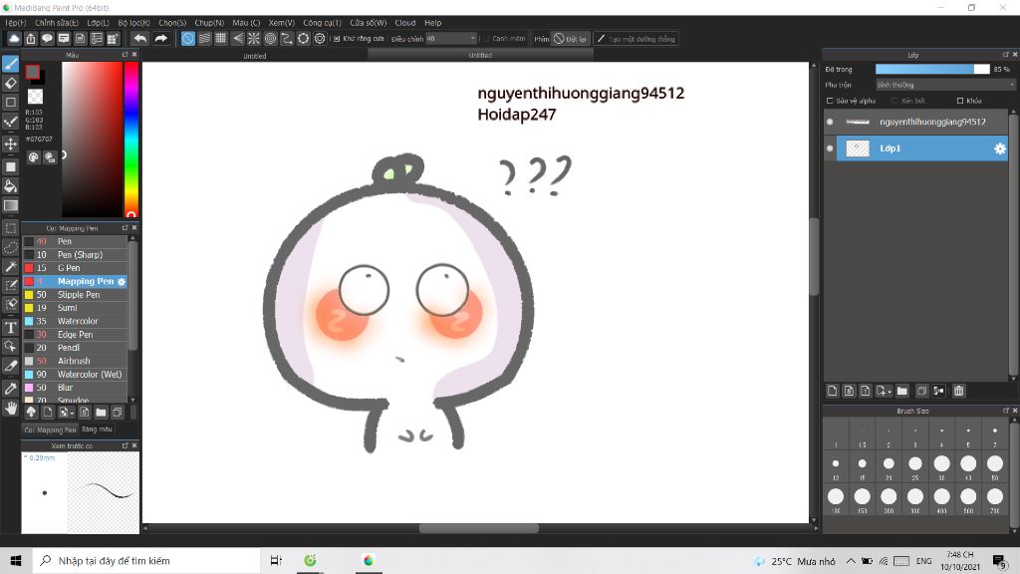Check the Khóa lock checkbox

coord(959,101)
